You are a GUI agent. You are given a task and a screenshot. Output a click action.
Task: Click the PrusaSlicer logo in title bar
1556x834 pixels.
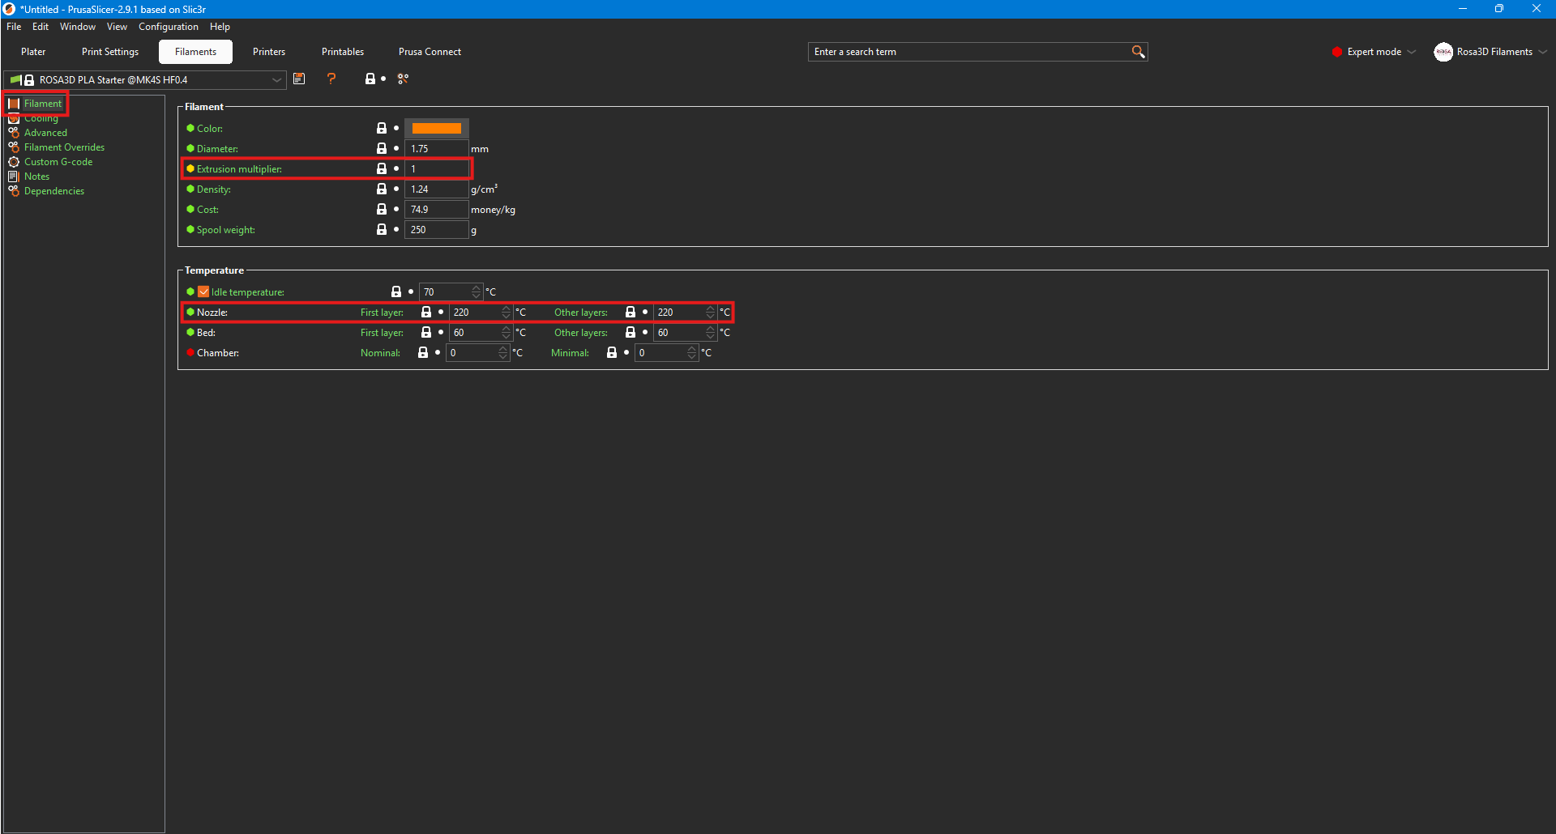[9, 9]
